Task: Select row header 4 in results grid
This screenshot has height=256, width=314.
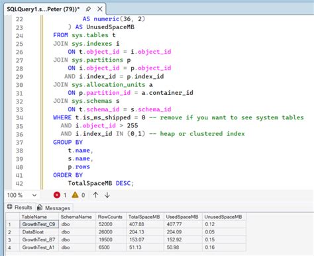Action: [13, 247]
